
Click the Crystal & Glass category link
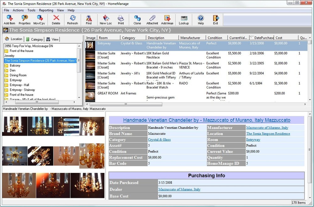click(x=159, y=139)
